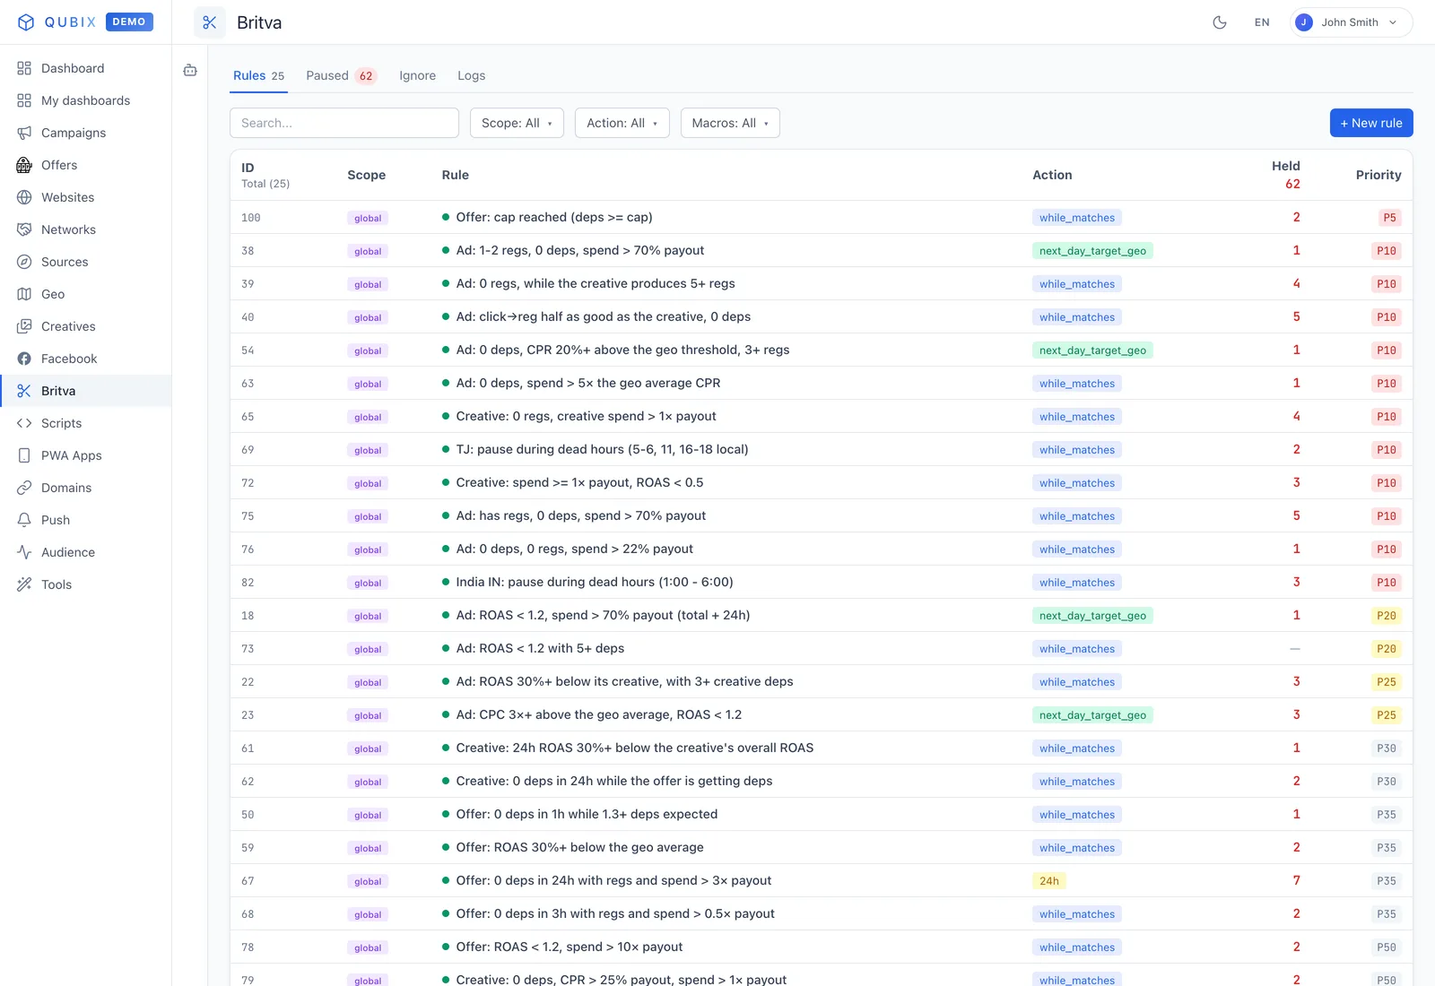The width and height of the screenshot is (1435, 986).
Task: Click the + New rule button
Action: (x=1371, y=123)
